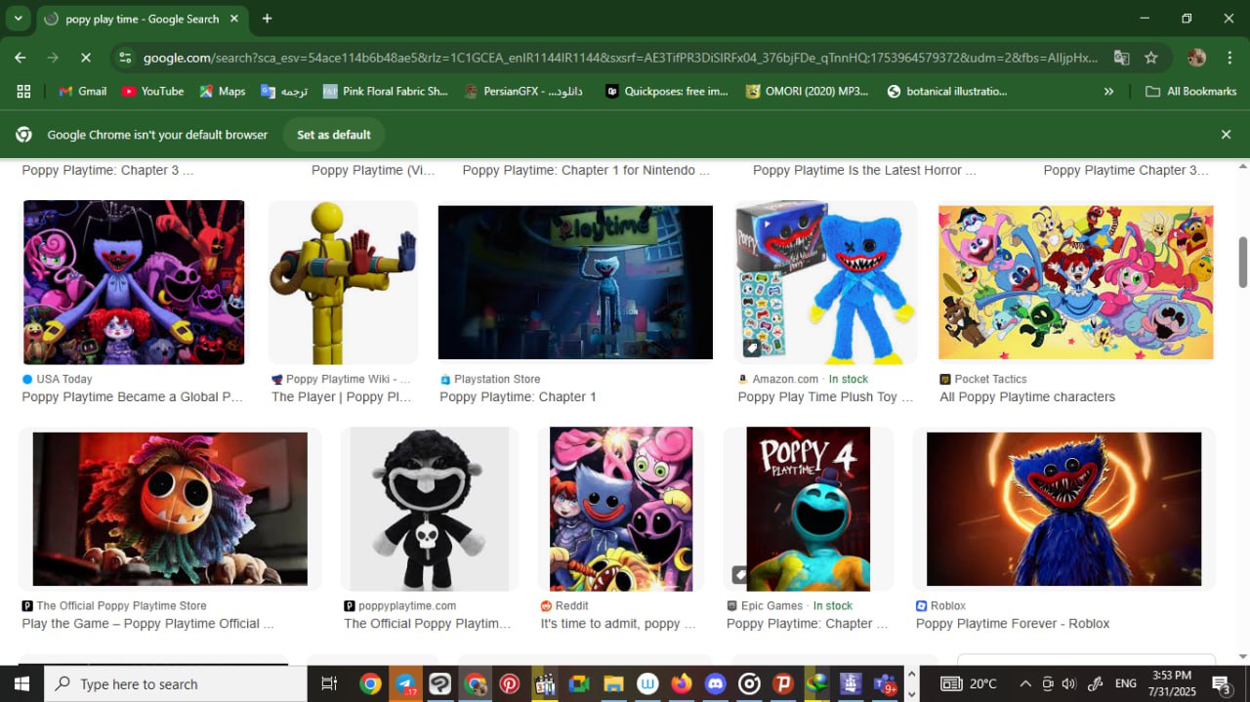Open a new browser tab
Viewport: 1250px width, 702px height.
pos(267,19)
